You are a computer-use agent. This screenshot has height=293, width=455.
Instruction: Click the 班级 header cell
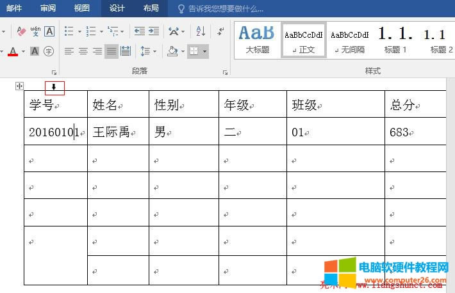[336, 104]
